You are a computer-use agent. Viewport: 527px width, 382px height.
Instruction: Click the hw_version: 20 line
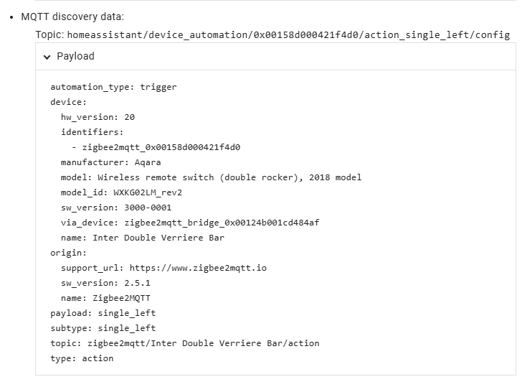(x=98, y=117)
